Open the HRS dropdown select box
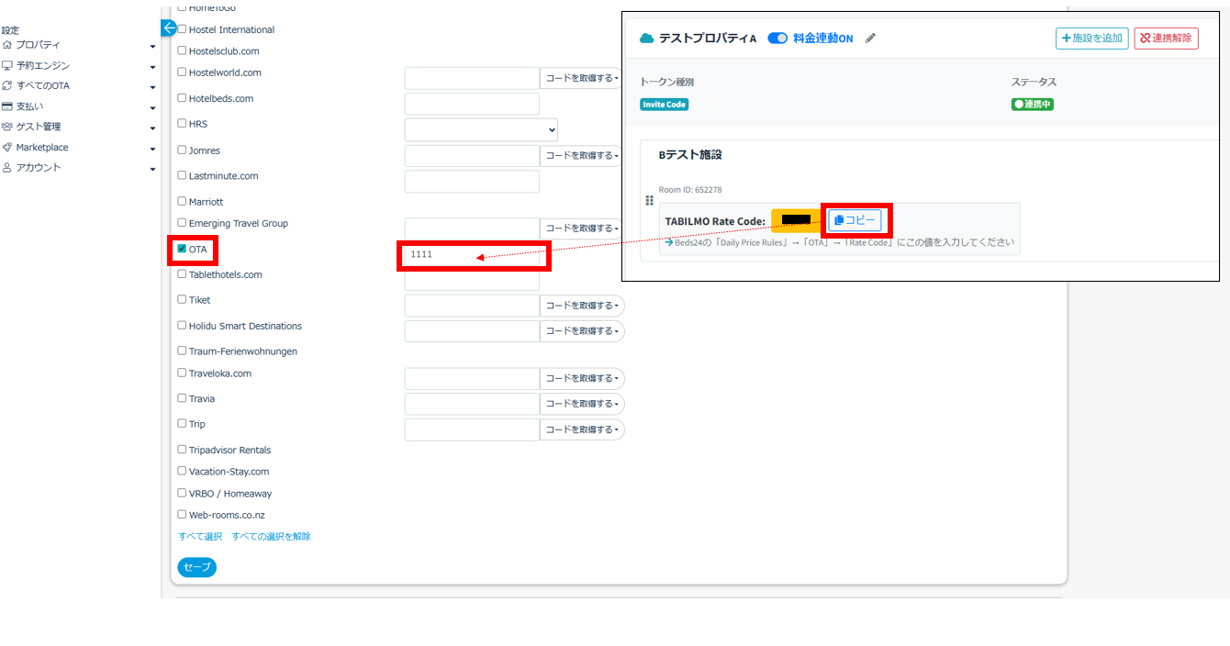The width and height of the screenshot is (1230, 646). click(480, 129)
